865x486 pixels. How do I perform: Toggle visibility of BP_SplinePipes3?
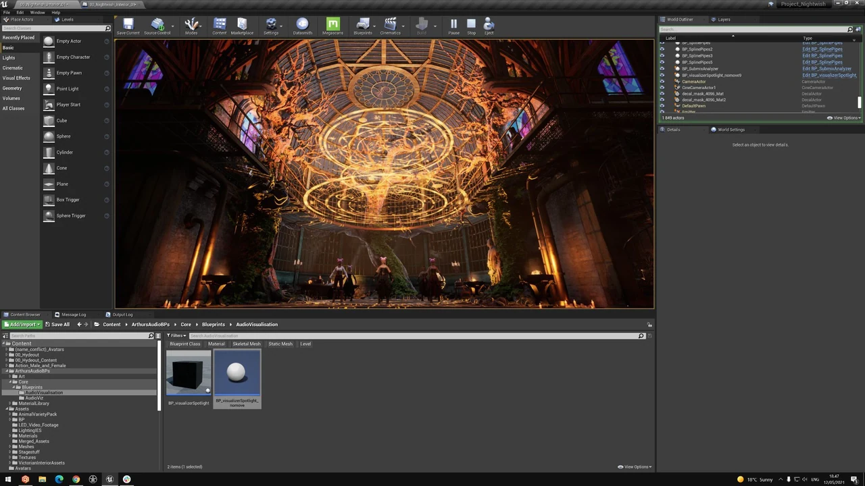point(662,55)
